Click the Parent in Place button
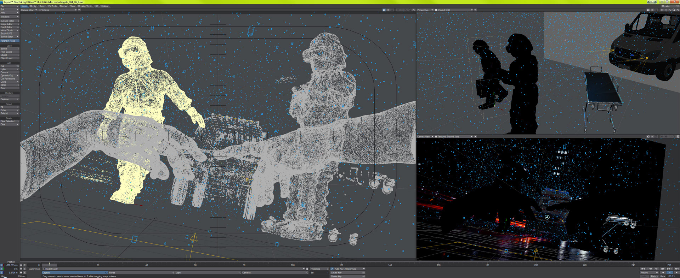The height and width of the screenshot is (278, 680). [x=10, y=41]
